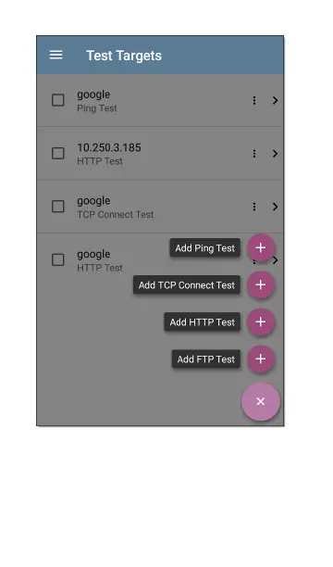Expand google Ping Test with chevron arrow
The width and height of the screenshot is (333, 567).
(276, 101)
